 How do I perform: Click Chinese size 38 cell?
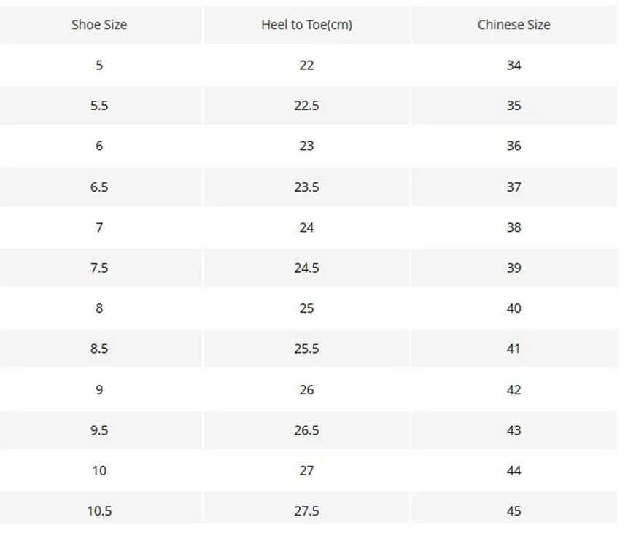[514, 227]
